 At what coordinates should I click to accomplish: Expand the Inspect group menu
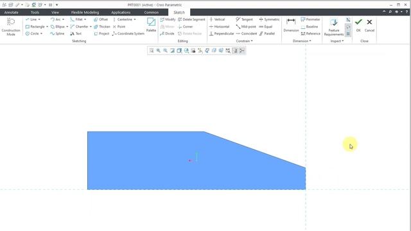click(x=337, y=41)
